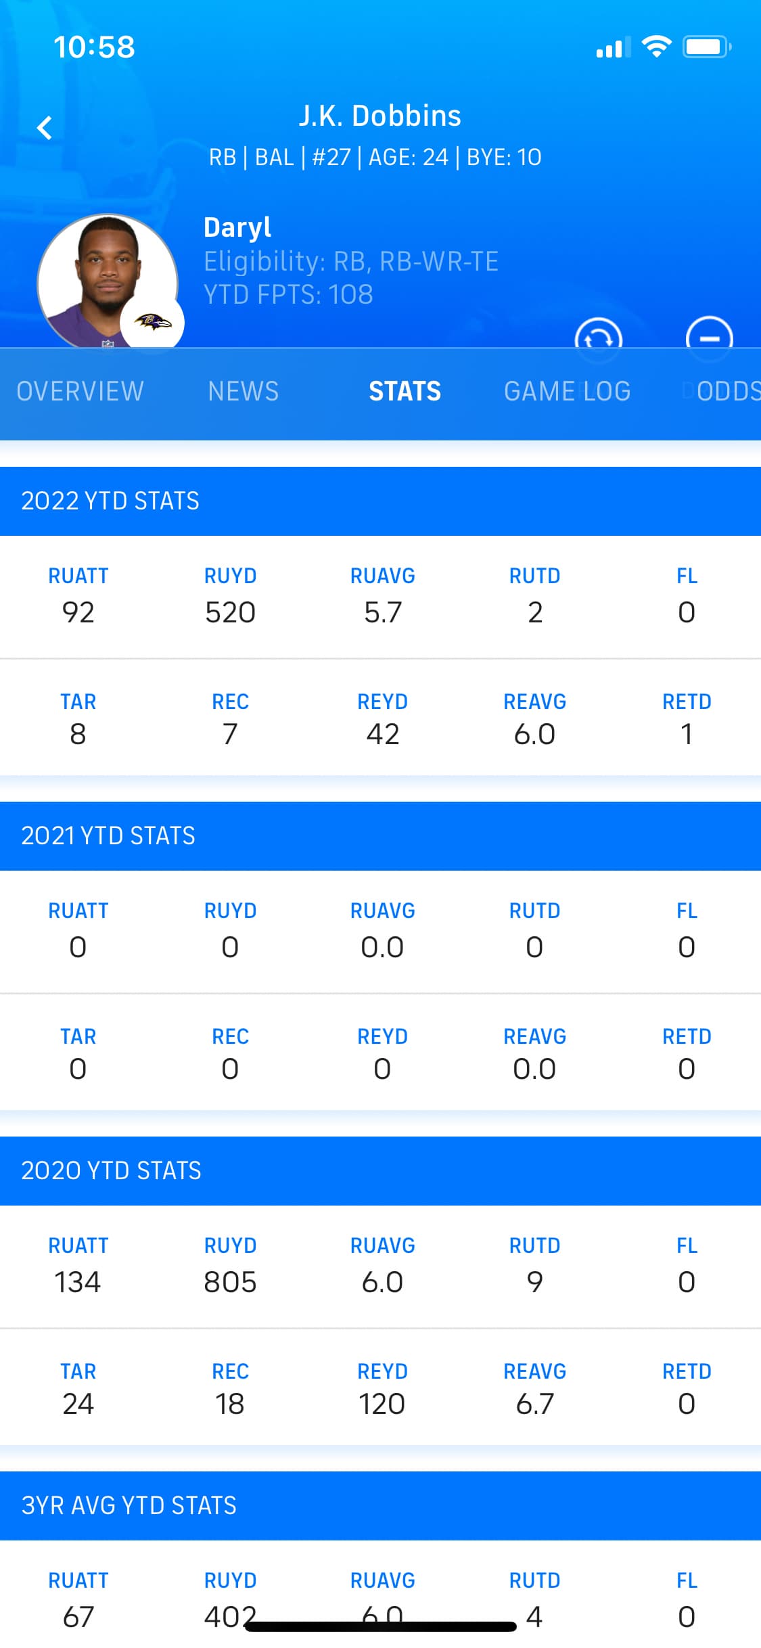Tap the Wi-Fi status icon
The width and height of the screenshot is (761, 1648).
(655, 47)
